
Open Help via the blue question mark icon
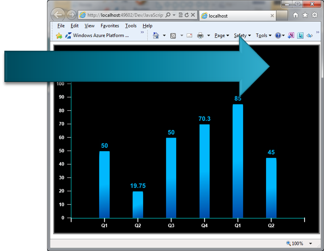[278, 35]
